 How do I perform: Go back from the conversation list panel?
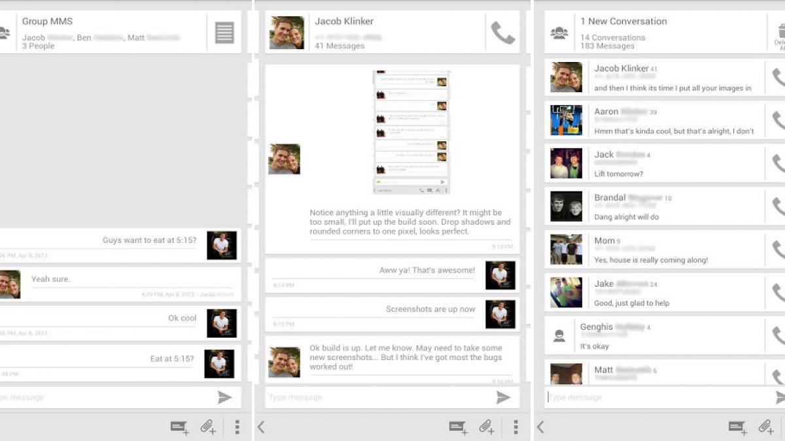click(540, 427)
